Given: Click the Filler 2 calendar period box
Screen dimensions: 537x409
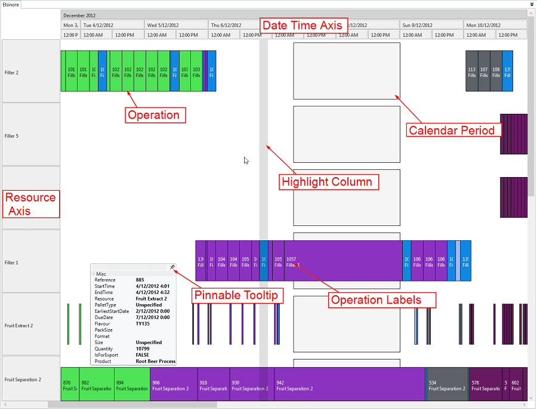Looking at the screenshot, I should 346,71.
